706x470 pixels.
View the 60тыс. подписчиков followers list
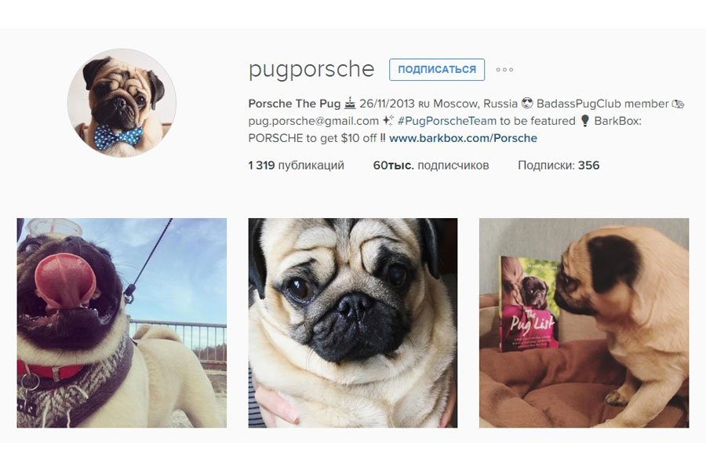click(431, 166)
